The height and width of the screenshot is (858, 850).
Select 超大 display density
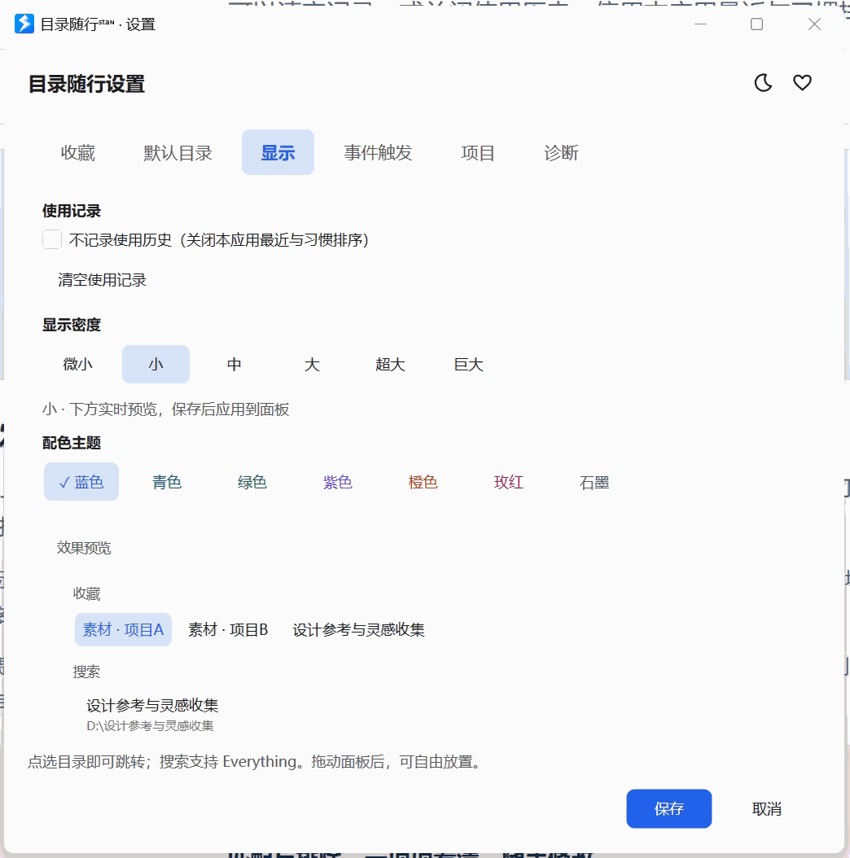point(390,365)
